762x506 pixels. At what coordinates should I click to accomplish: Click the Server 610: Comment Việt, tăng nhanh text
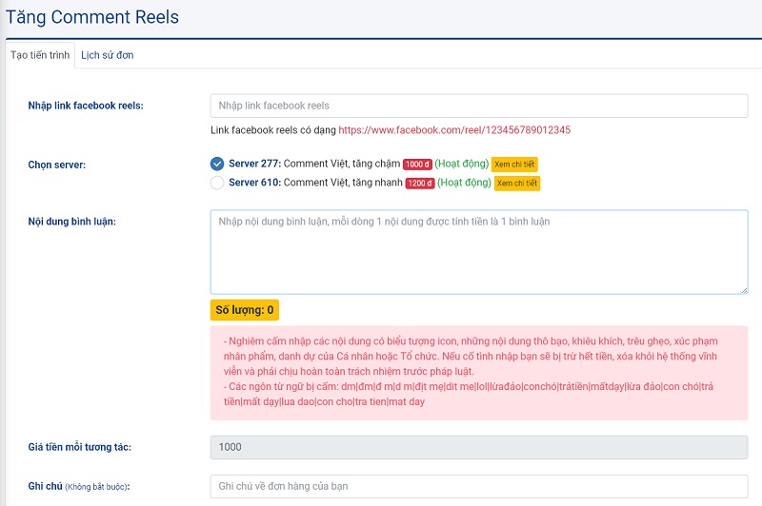pyautogui.click(x=316, y=183)
